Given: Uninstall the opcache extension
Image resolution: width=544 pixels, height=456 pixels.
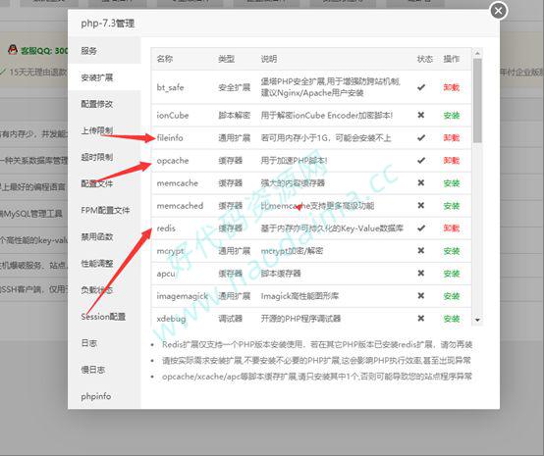Looking at the screenshot, I should click(451, 161).
